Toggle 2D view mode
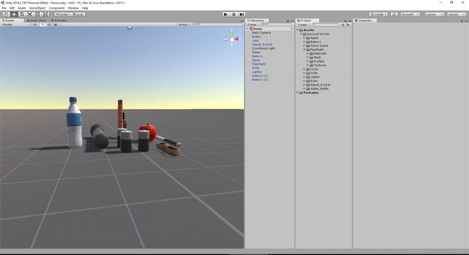This screenshot has height=255, width=469. [x=35, y=25]
